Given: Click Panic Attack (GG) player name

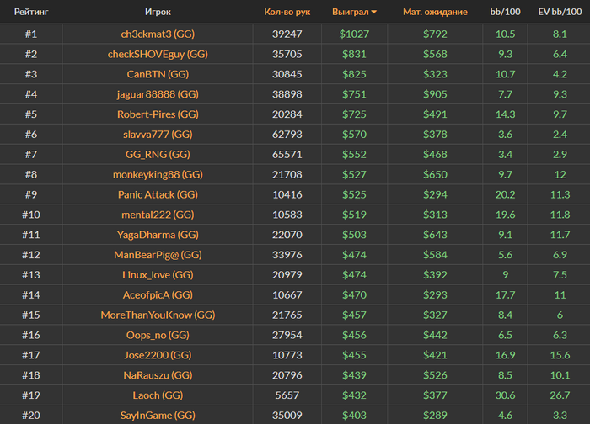Looking at the screenshot, I should tap(158, 194).
